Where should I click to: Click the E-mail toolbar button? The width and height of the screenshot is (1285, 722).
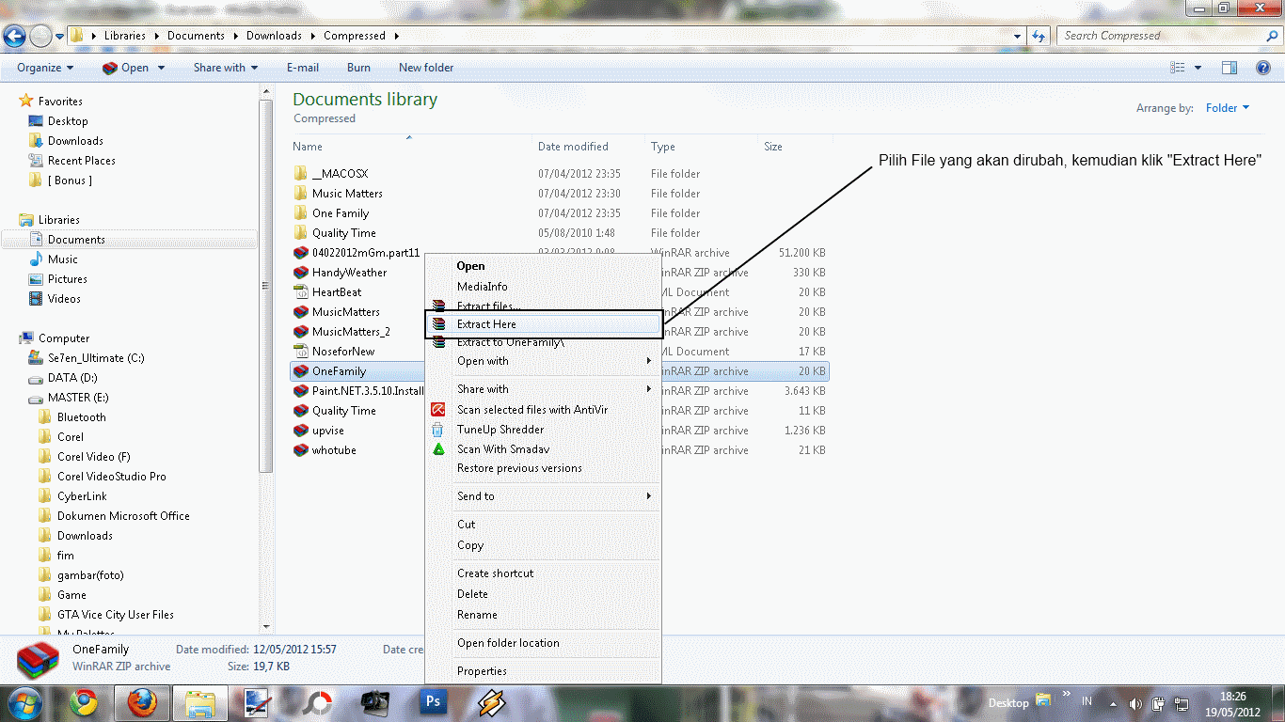303,68
